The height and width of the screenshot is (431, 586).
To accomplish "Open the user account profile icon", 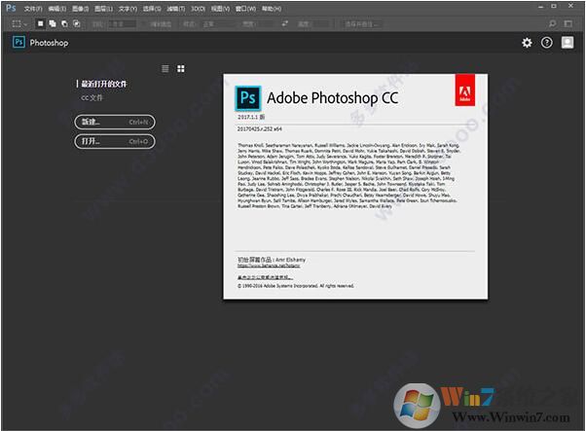I will (x=567, y=43).
